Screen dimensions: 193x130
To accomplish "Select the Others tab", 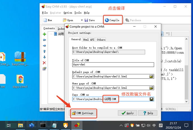I will coord(101,40).
